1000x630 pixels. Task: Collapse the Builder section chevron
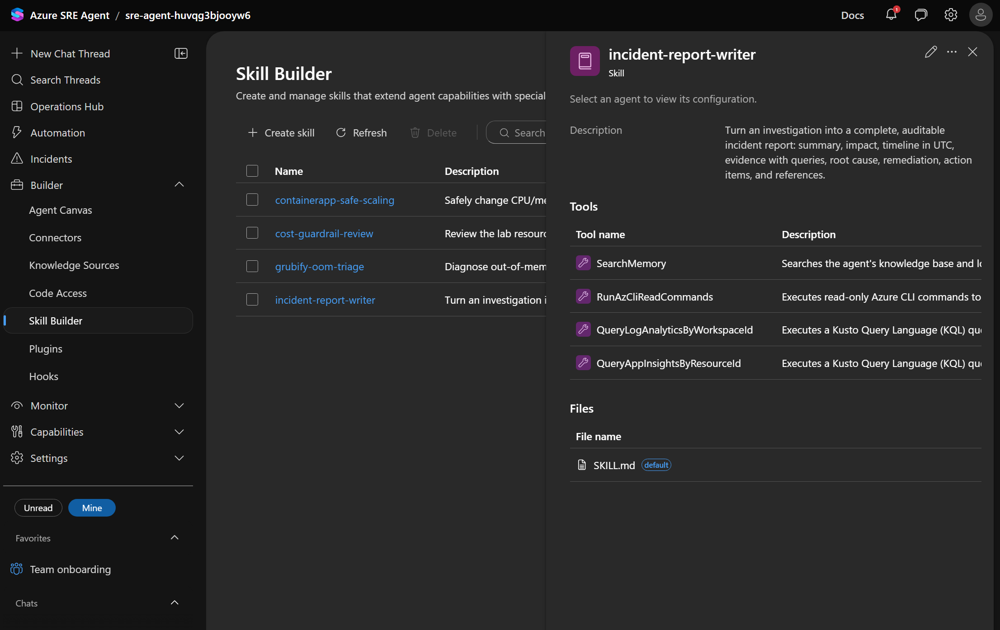coord(179,184)
